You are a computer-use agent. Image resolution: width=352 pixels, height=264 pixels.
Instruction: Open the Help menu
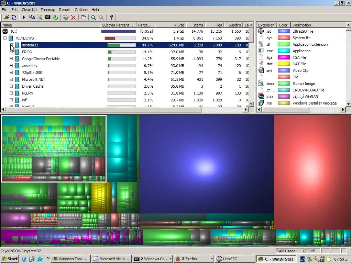95,10
